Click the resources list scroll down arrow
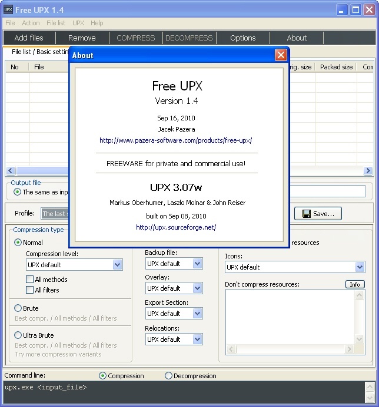The width and height of the screenshot is (379, 407). point(359,339)
